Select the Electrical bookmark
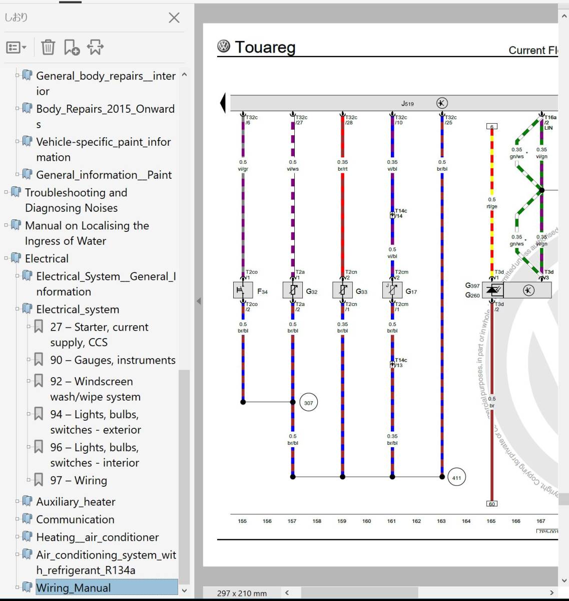Screen dimensions: 569x601 pyautogui.click(x=47, y=258)
